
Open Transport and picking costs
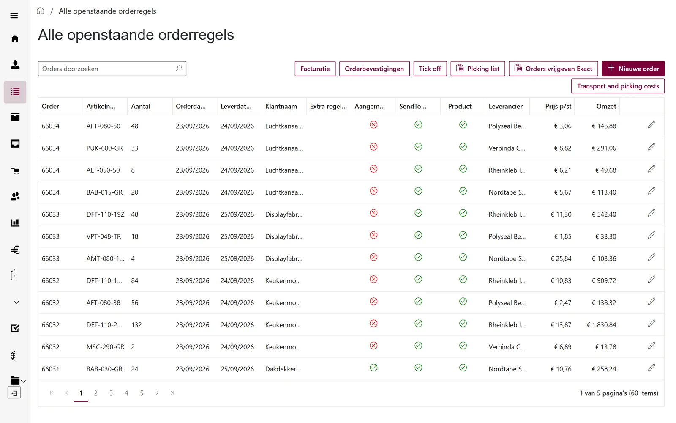(618, 86)
